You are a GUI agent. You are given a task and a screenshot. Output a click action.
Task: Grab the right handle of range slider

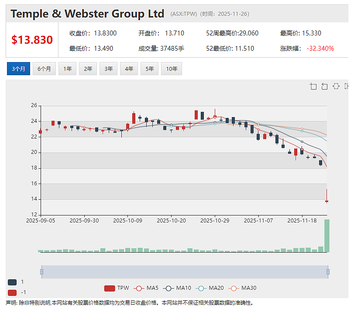[x=328, y=272]
